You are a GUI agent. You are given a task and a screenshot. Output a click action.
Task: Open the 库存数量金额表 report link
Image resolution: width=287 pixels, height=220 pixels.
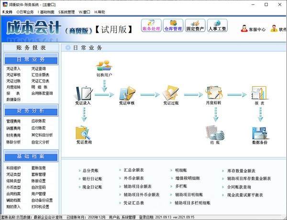241,171
